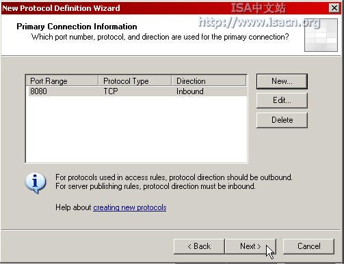Delete the selected port entry
Image resolution: width=344 pixels, height=264 pixels.
(x=282, y=120)
